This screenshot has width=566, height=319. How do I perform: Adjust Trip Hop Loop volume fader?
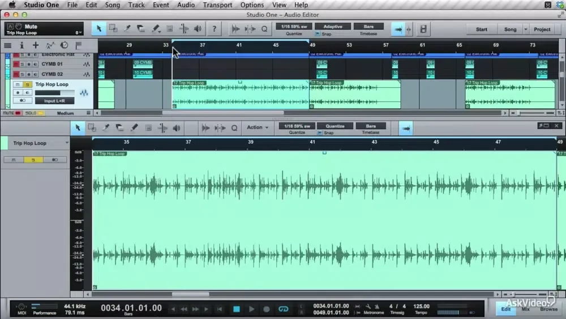click(54, 93)
